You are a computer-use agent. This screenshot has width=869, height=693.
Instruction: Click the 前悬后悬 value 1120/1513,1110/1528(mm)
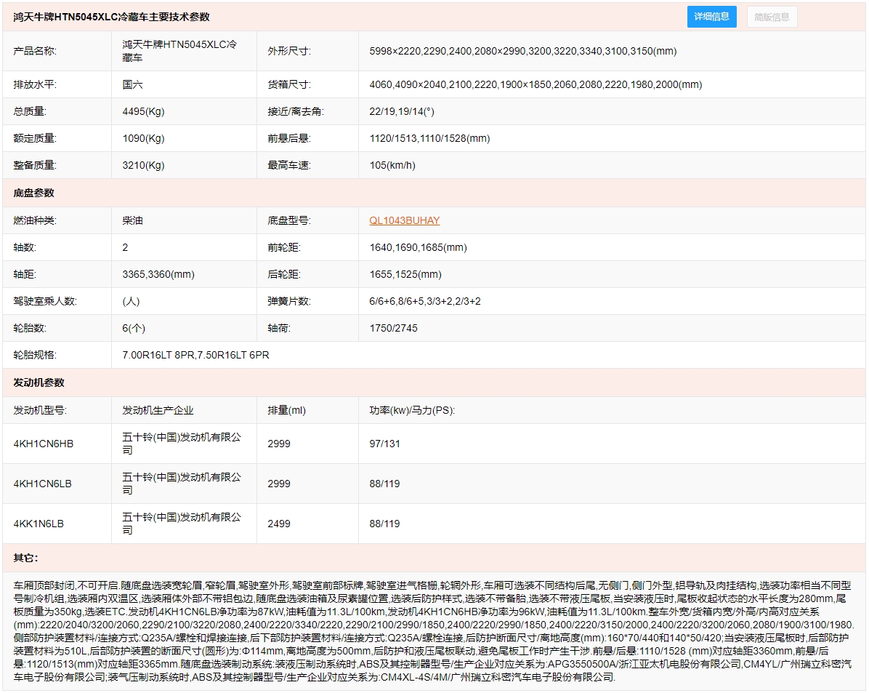click(x=429, y=138)
